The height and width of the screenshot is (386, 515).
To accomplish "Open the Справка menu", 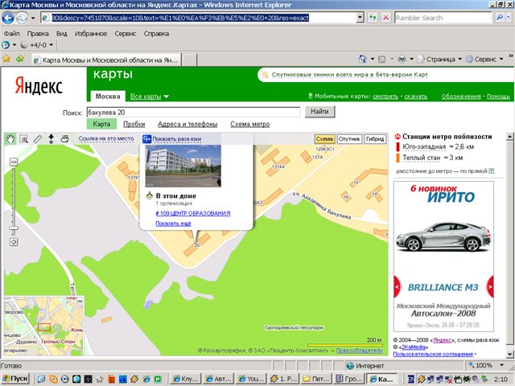I will click(x=156, y=34).
